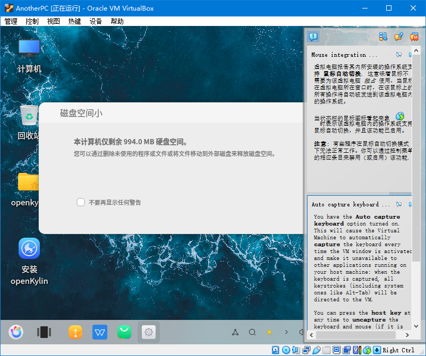Click the shared folders status icon
426x356 pixels.
[x=327, y=350]
